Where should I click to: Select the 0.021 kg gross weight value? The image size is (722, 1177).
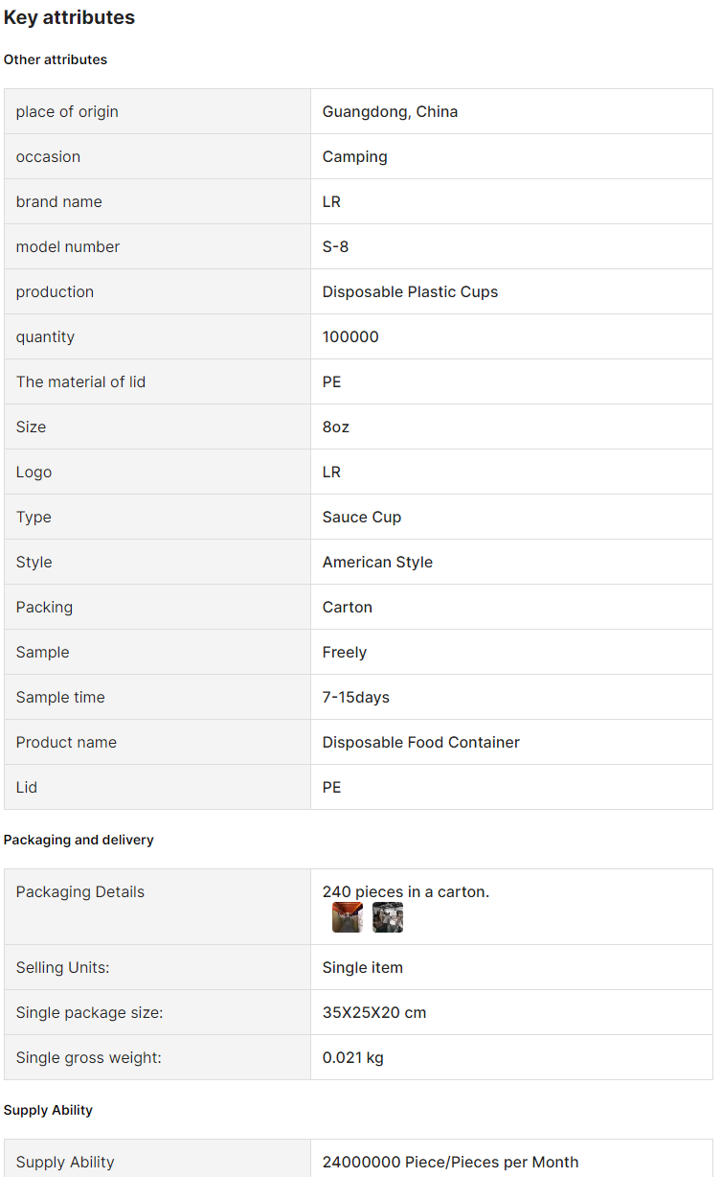pyautogui.click(x=352, y=1058)
